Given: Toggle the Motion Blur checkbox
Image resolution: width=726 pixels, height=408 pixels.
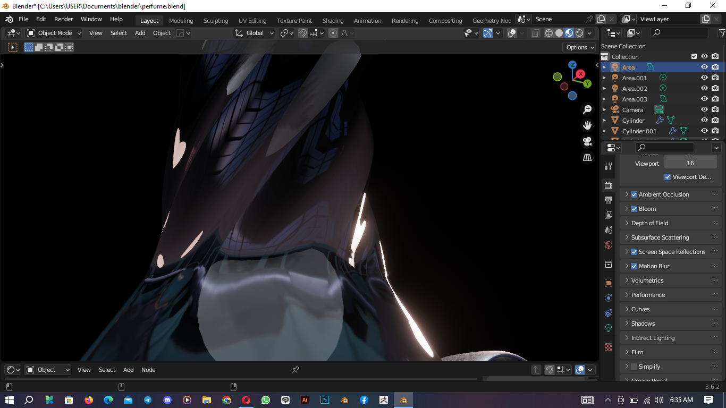Looking at the screenshot, I should (634, 266).
